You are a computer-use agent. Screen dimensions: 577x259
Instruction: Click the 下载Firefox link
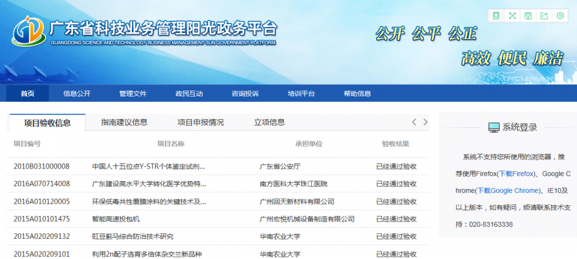click(513, 173)
